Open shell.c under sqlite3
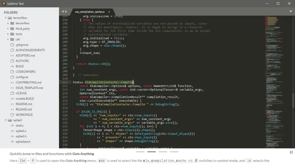 [20, 126]
